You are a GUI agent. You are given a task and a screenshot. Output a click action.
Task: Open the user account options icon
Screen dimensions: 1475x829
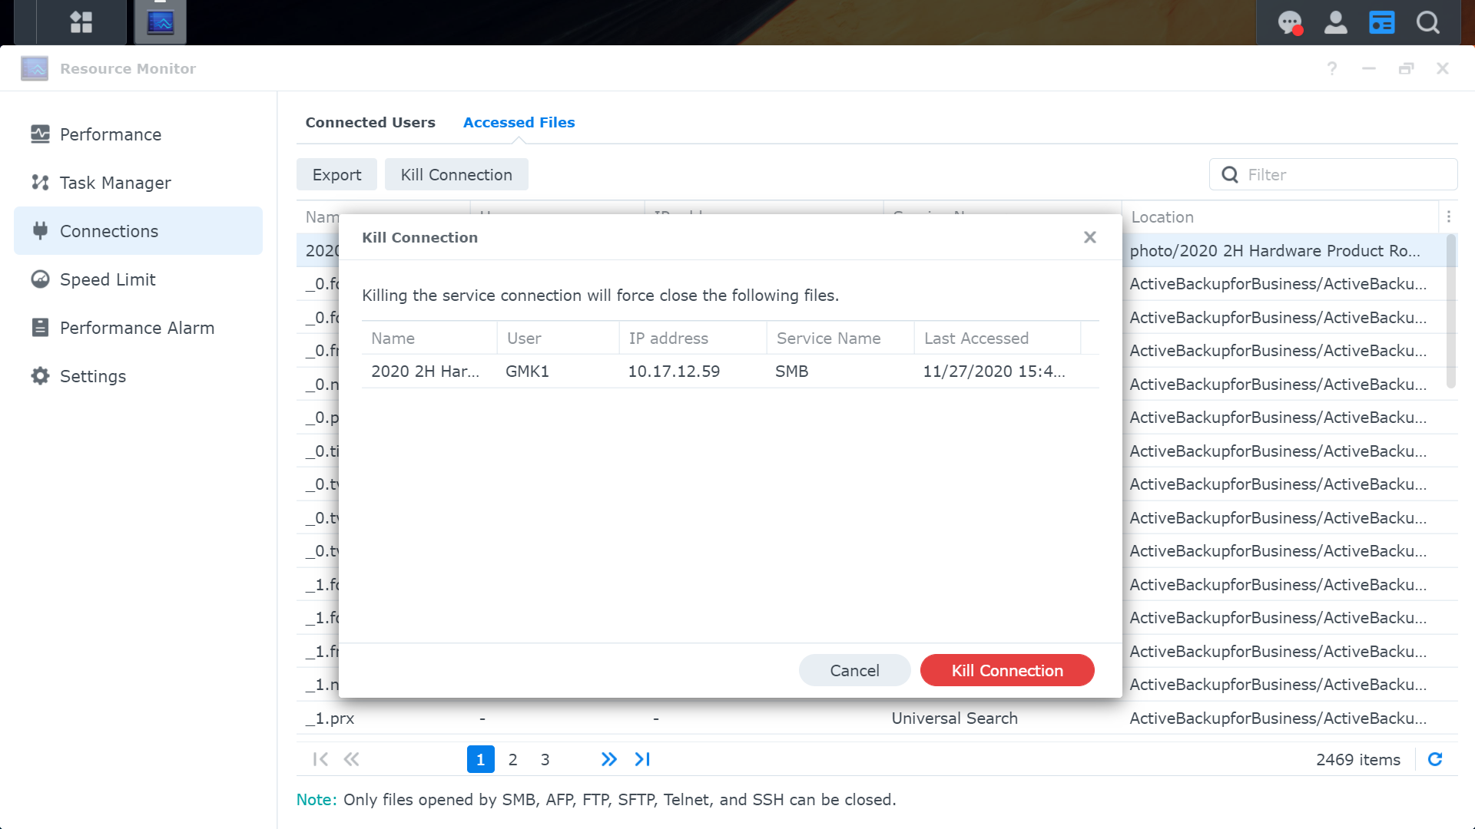1336,22
